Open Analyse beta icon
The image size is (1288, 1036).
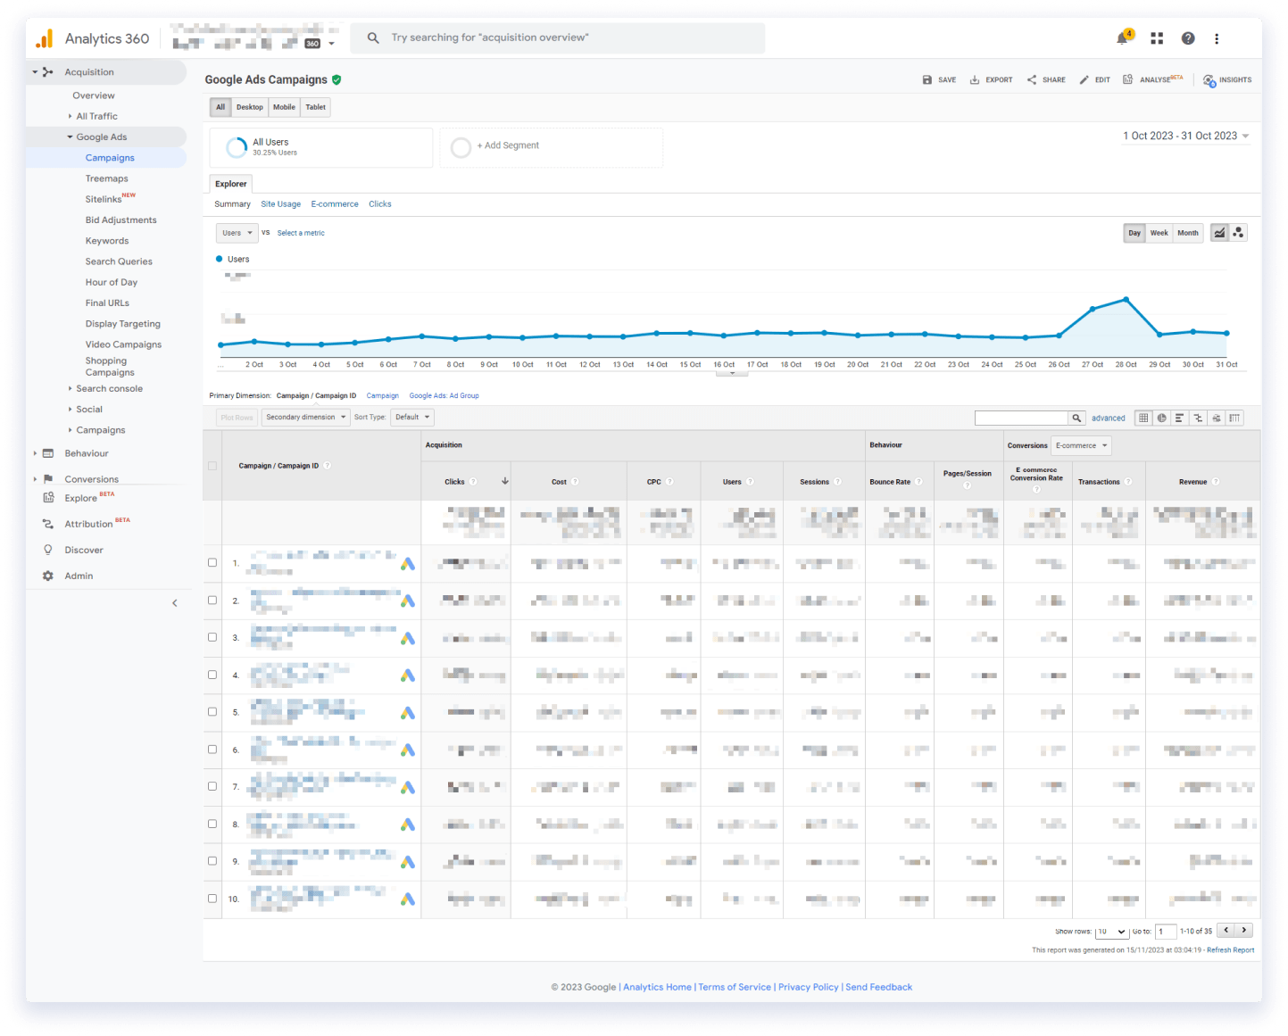pyautogui.click(x=1128, y=79)
